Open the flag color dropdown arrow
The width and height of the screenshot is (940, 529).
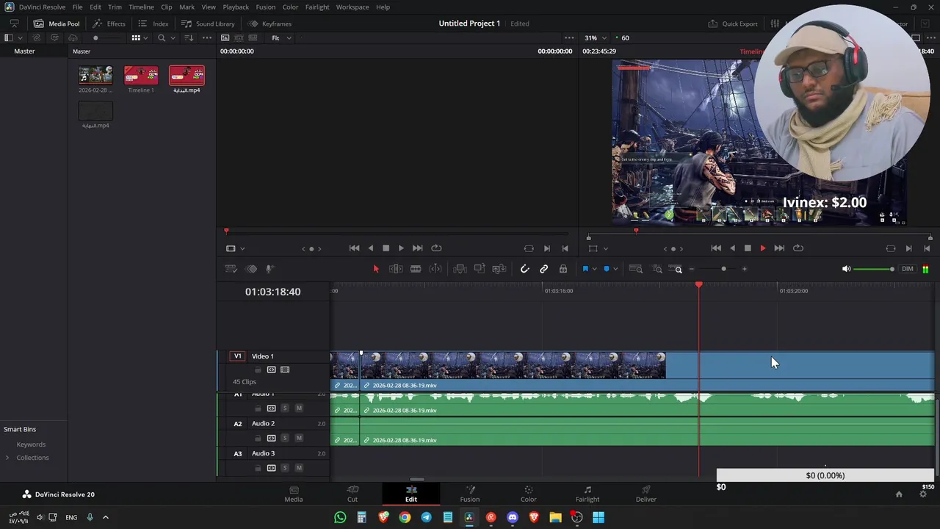(x=595, y=269)
